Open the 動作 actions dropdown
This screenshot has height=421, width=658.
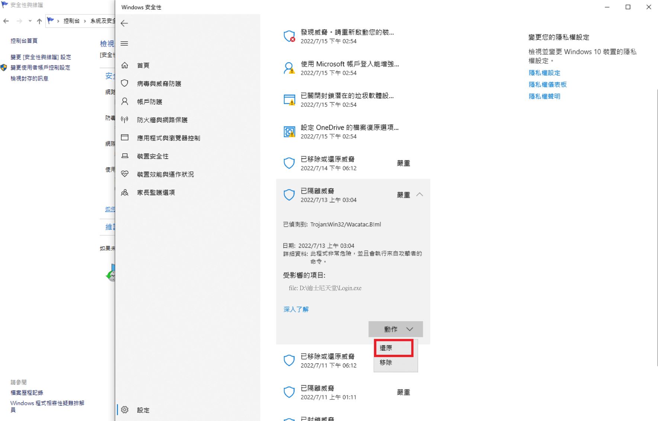pos(396,329)
